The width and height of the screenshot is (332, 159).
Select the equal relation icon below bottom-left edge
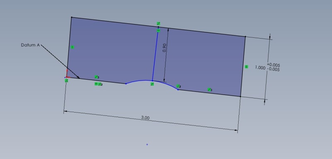point(96,84)
